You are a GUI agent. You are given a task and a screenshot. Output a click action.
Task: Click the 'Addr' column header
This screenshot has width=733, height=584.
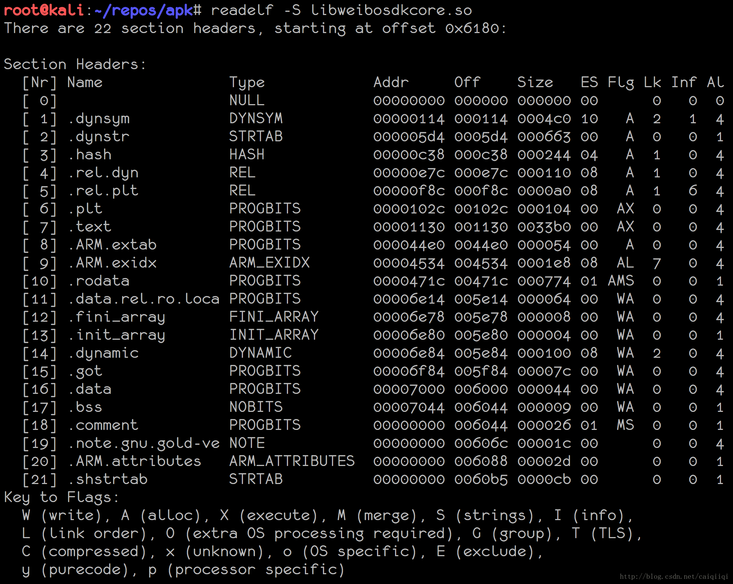click(x=391, y=82)
